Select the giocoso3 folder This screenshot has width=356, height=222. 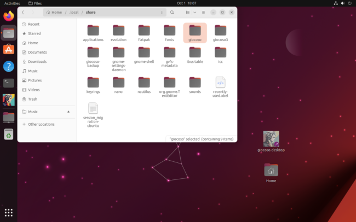220,33
